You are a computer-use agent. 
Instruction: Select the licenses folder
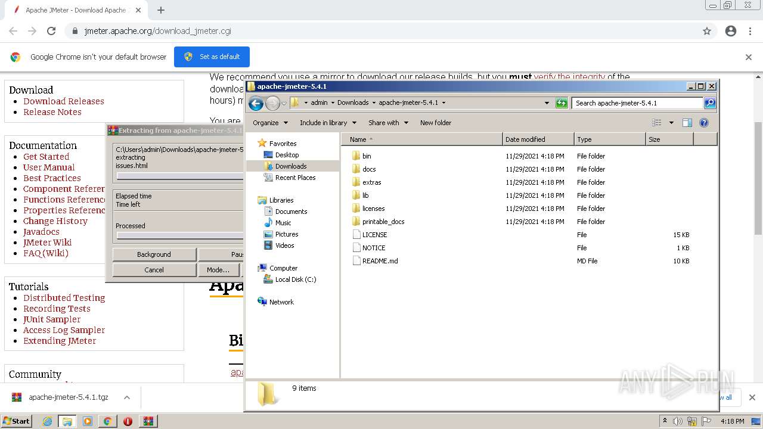click(x=368, y=209)
